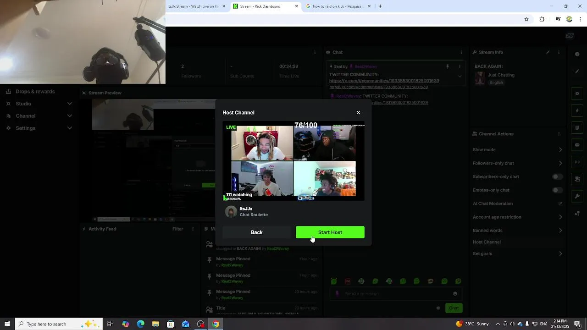Open the Chrome three-dot menu

tap(581, 19)
